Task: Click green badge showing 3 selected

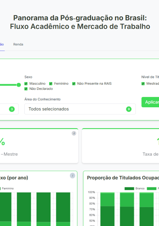Action: [12, 109]
